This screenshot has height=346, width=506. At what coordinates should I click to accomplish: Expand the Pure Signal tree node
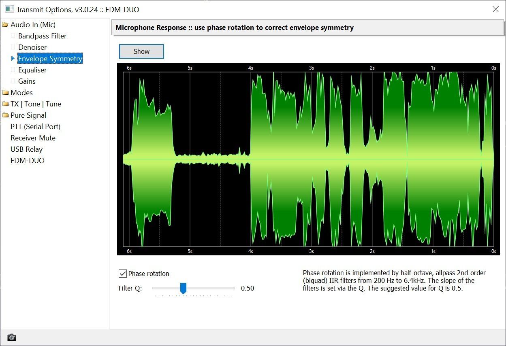tap(28, 115)
